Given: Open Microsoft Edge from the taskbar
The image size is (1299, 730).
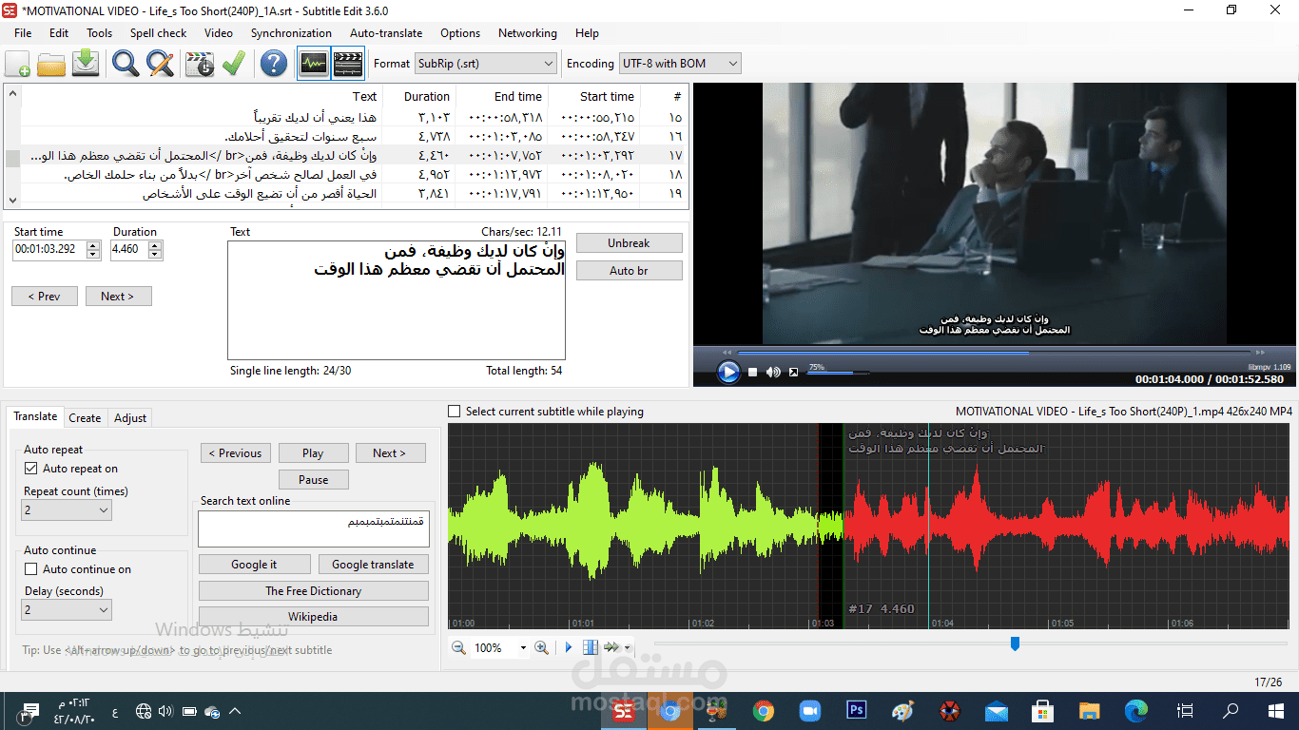Looking at the screenshot, I should (1135, 710).
